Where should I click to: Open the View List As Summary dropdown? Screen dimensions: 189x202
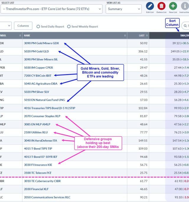[123, 9]
